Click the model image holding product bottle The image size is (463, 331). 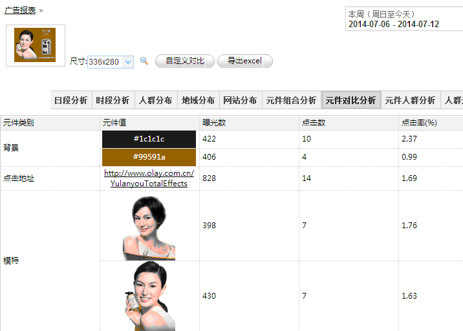[149, 296]
